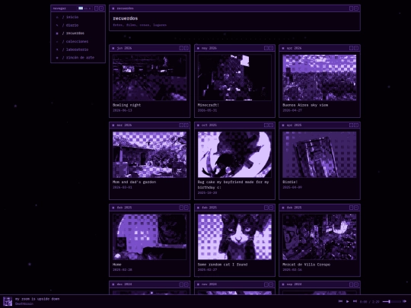The width and height of the screenshot is (411, 308).
Task: View Some random cat I found photo
Action: 234,237
